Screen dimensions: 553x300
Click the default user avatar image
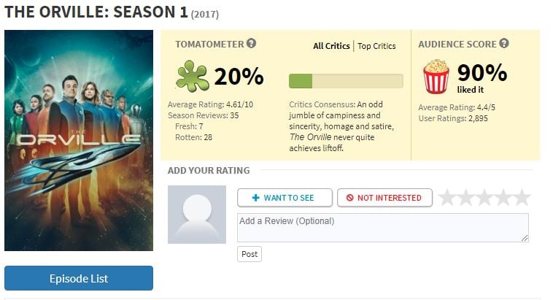point(197,215)
